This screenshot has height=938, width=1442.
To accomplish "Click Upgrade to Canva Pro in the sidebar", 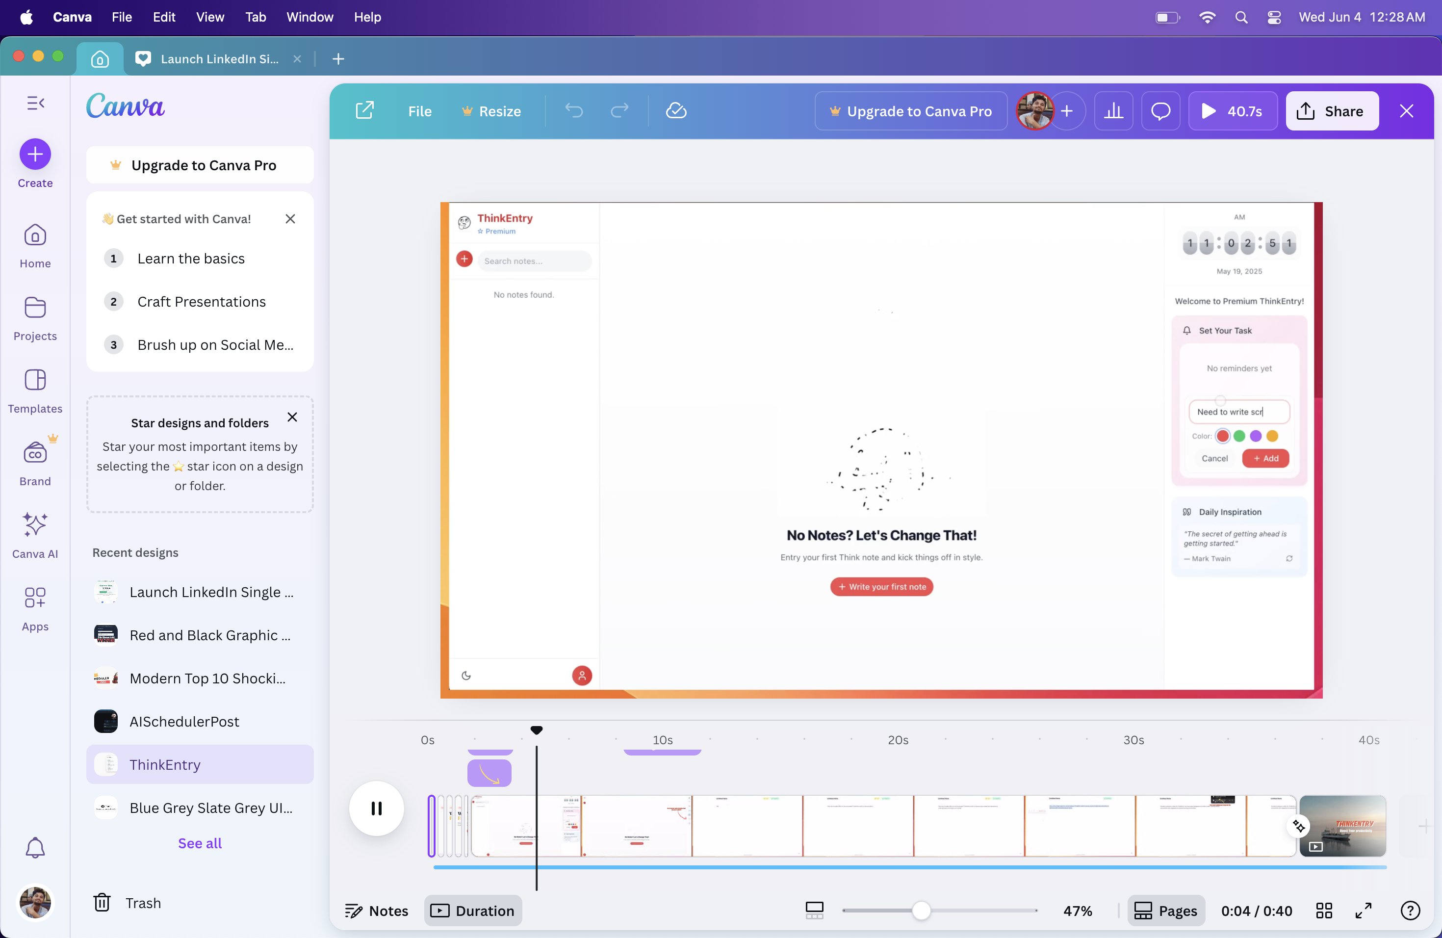I will (200, 165).
